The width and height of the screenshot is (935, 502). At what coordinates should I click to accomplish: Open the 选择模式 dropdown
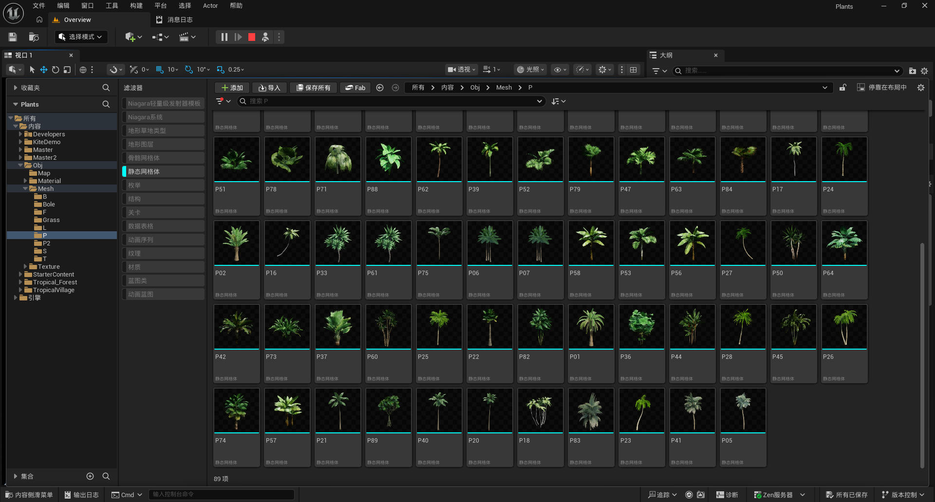coord(81,37)
